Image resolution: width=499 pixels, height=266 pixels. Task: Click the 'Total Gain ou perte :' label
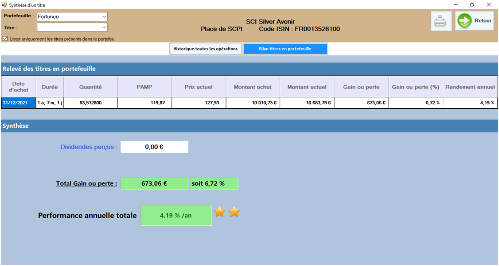point(86,183)
